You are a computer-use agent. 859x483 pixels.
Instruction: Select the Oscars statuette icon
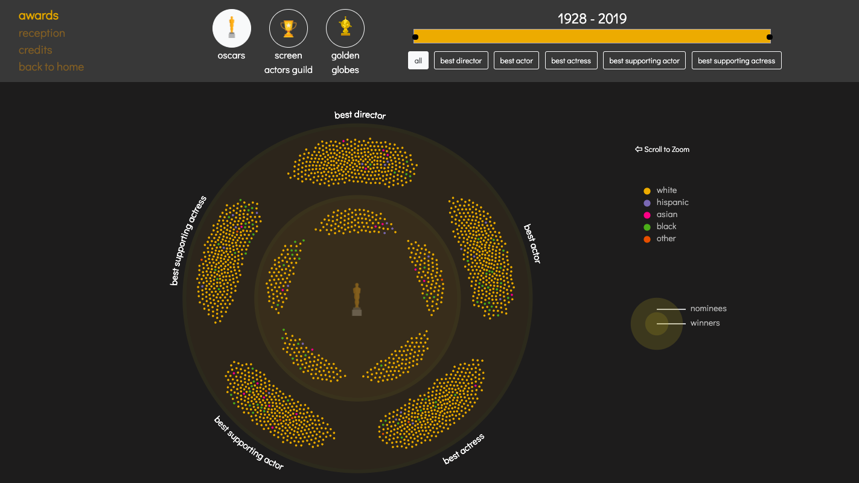pos(232,28)
